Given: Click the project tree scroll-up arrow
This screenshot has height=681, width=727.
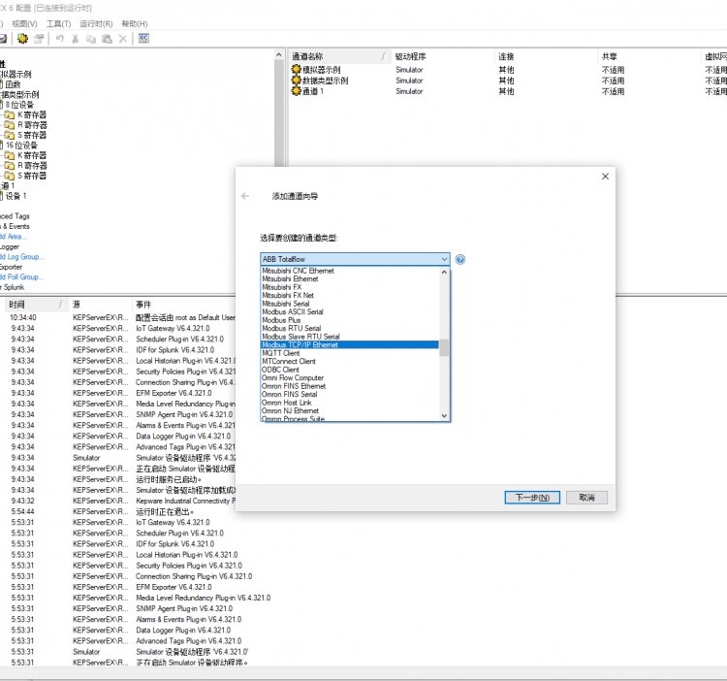Looking at the screenshot, I should [x=278, y=55].
